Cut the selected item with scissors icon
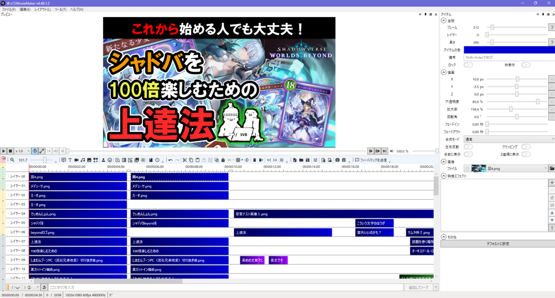This screenshot has height=298, width=555. pyautogui.click(x=185, y=160)
